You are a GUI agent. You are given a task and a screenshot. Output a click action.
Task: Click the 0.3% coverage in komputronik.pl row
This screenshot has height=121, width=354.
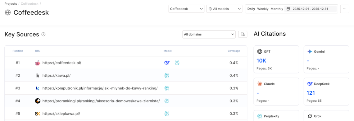(x=234, y=88)
